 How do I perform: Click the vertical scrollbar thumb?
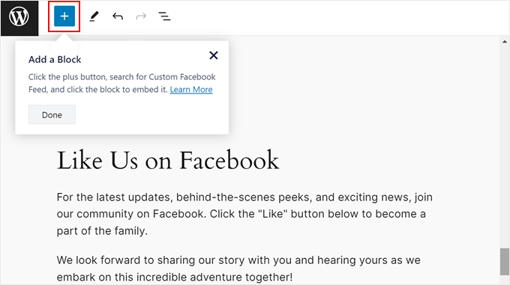point(505,262)
